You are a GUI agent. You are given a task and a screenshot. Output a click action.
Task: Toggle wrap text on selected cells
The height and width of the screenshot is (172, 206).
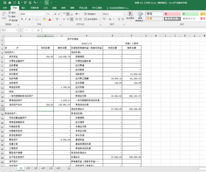(90, 14)
